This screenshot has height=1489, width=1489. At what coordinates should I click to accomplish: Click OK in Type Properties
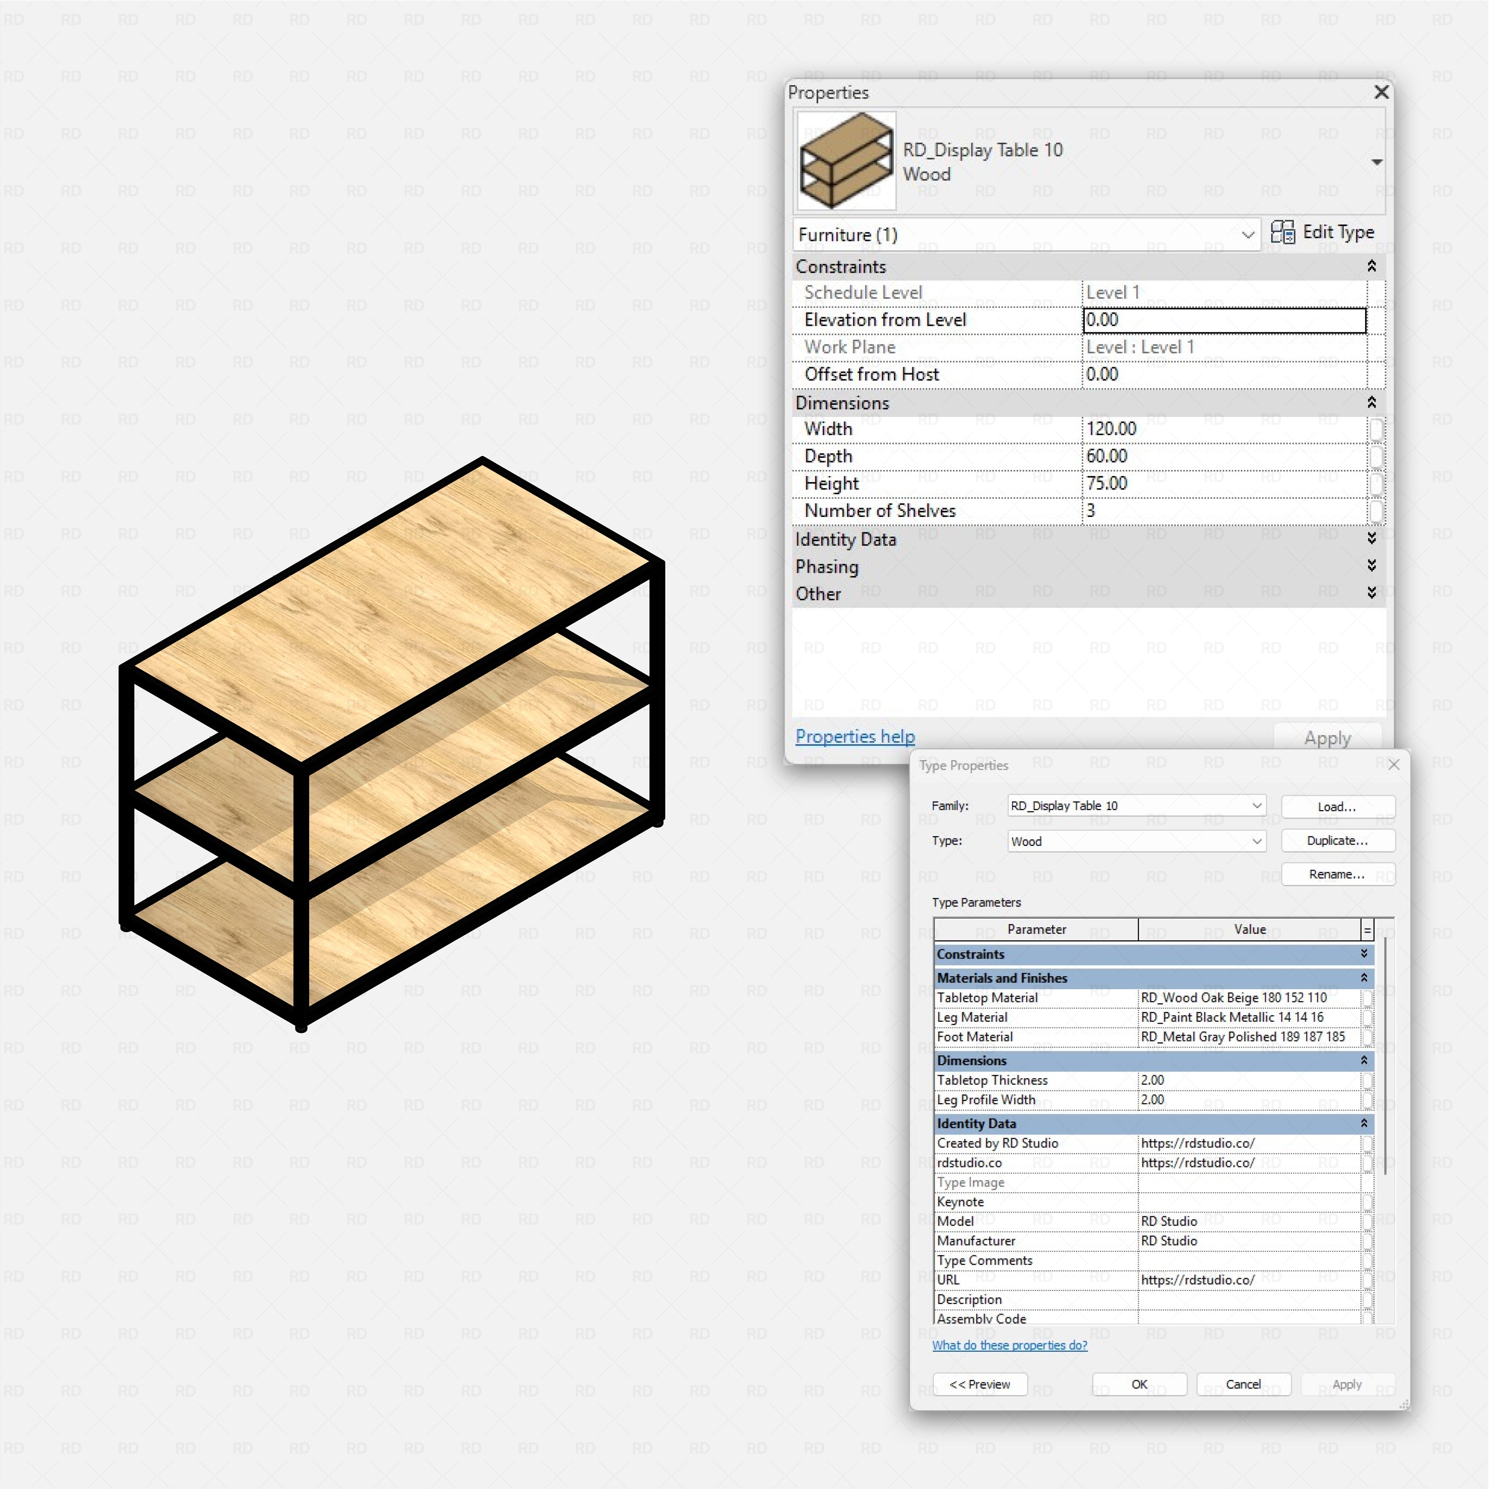(1139, 1384)
